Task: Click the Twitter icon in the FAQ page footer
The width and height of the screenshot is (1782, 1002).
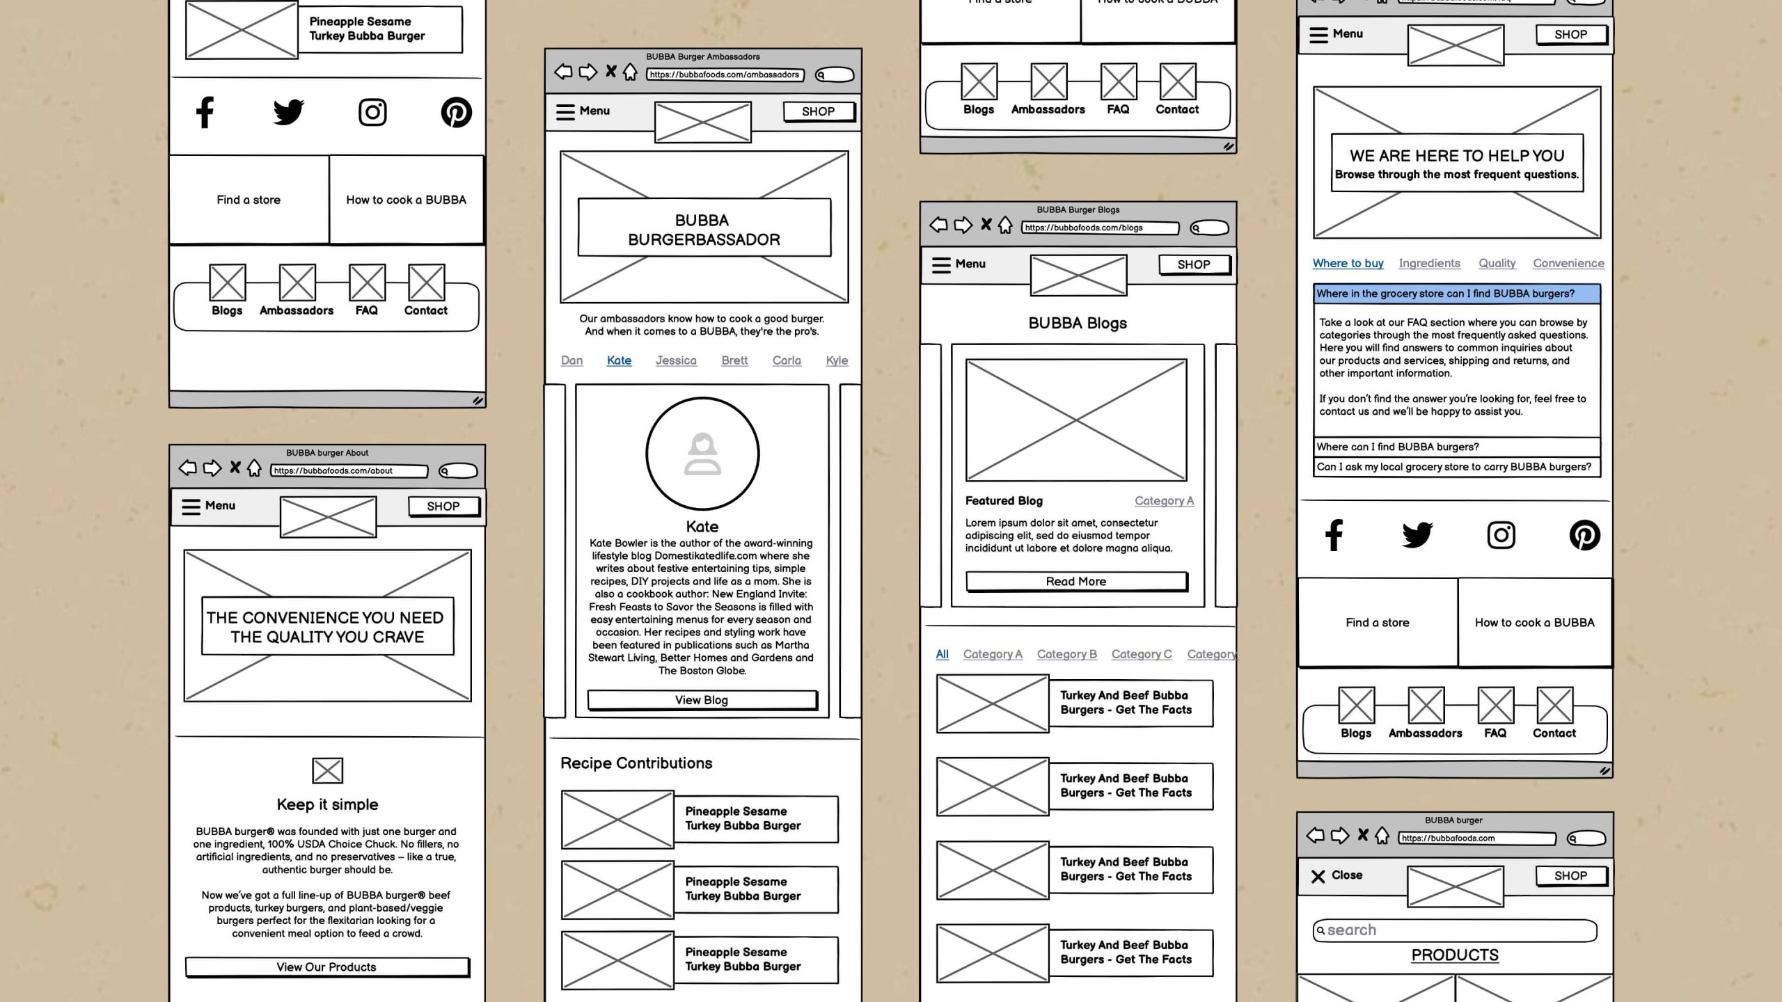Action: 1417,535
